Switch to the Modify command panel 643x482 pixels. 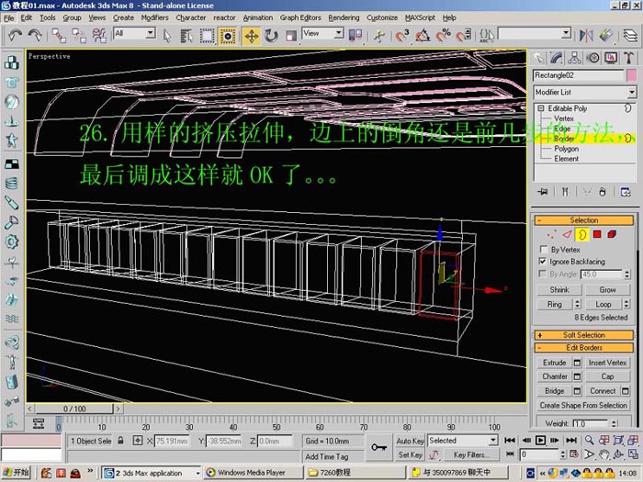coord(557,58)
